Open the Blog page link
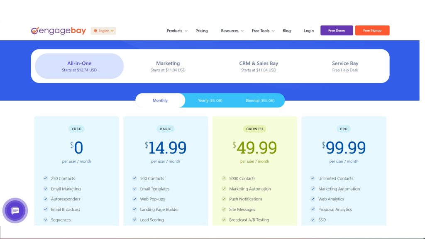The height and width of the screenshot is (239, 425). (287, 31)
